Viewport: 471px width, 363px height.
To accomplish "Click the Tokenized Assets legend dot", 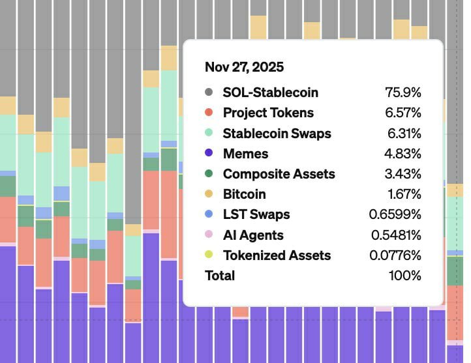I will coord(209,255).
